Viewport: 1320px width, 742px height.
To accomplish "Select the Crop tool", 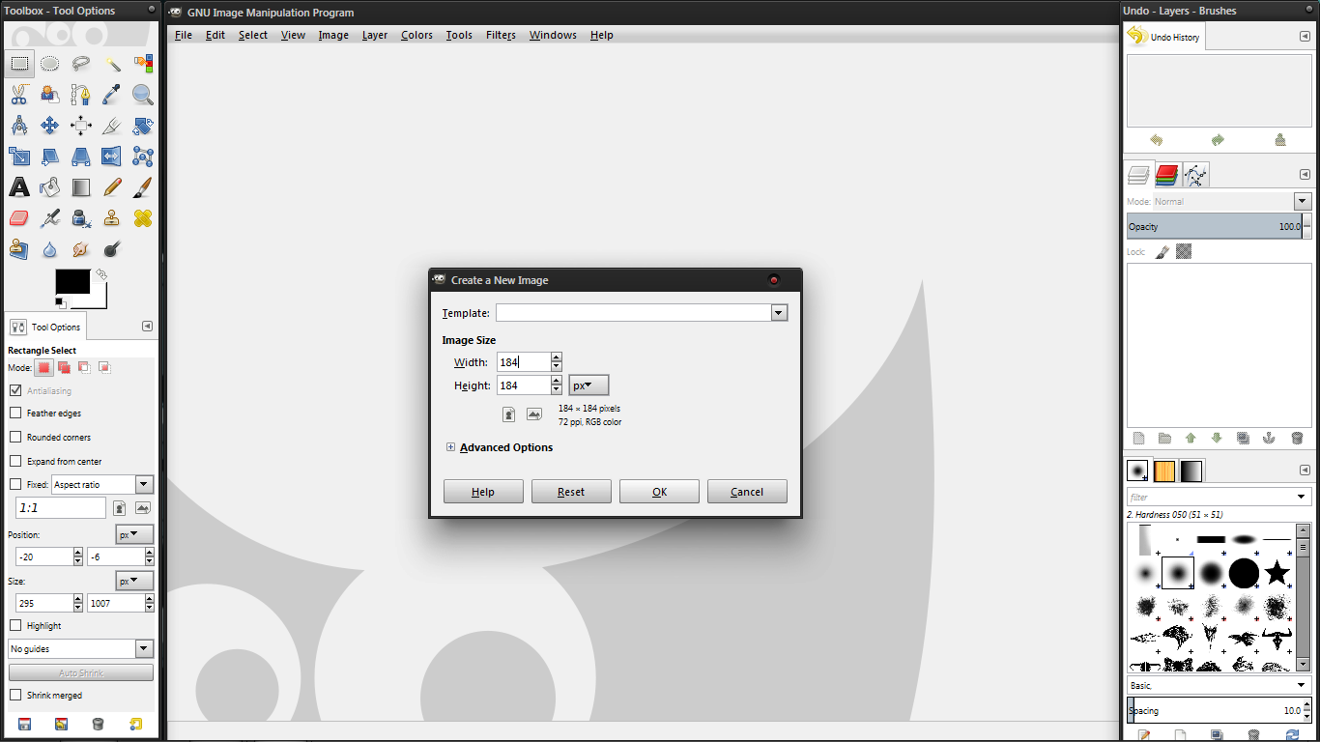I will coord(112,126).
